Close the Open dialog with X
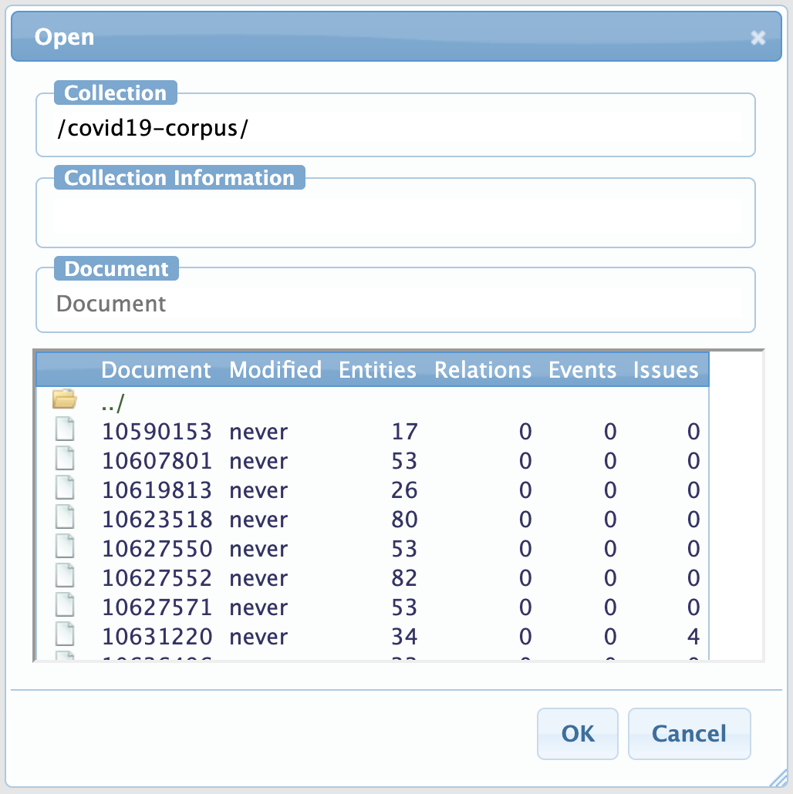Viewport: 793px width, 794px height. 758,37
